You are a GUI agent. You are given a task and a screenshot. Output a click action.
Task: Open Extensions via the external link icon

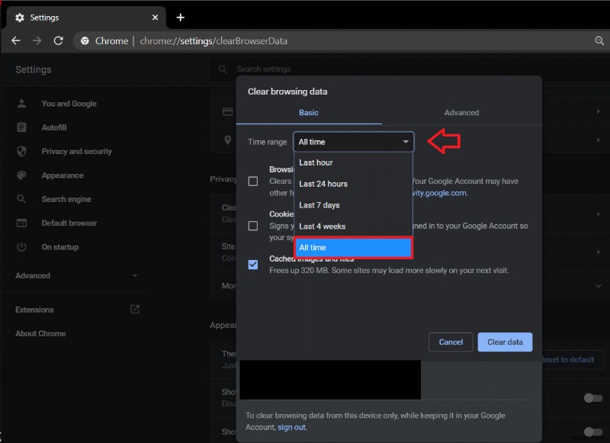(x=135, y=310)
